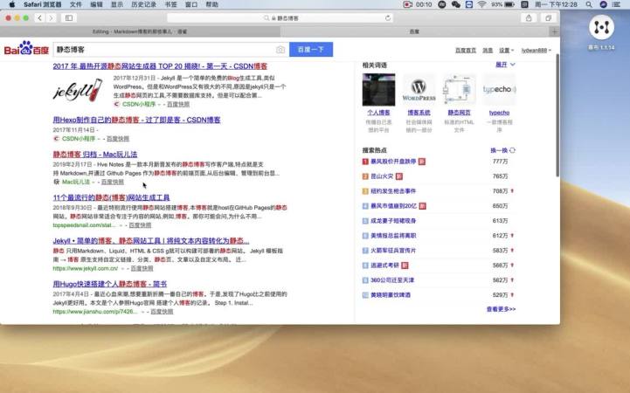The width and height of the screenshot is (630, 393).
Task: Click the typecho related thumbnail
Action: click(499, 90)
